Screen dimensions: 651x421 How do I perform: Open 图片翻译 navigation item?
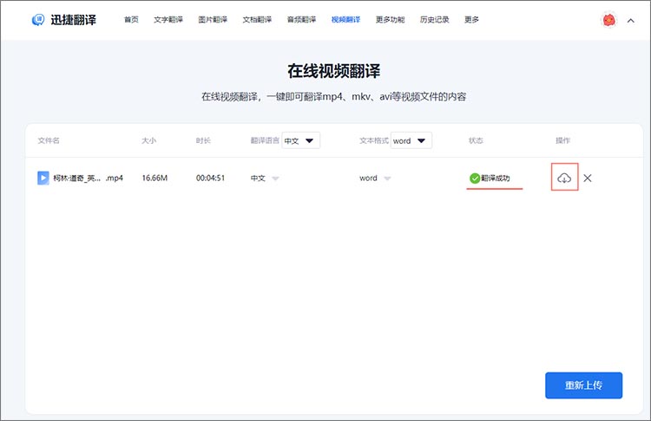click(x=213, y=19)
